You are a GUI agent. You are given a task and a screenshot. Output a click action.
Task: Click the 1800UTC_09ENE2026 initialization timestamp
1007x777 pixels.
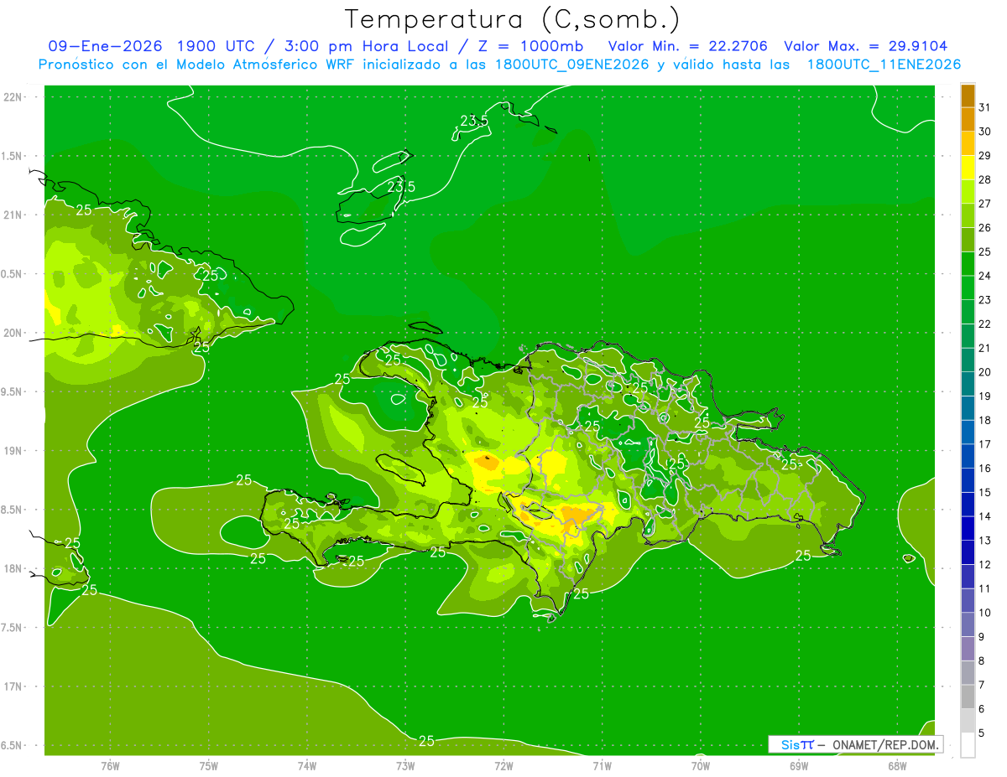[573, 65]
